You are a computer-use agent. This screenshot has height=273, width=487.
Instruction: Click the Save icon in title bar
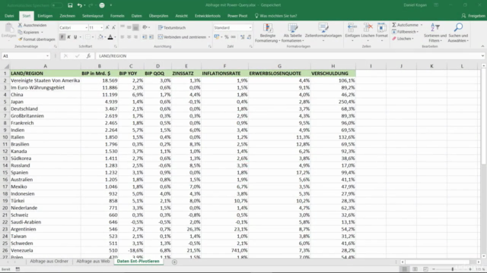(x=70, y=5)
